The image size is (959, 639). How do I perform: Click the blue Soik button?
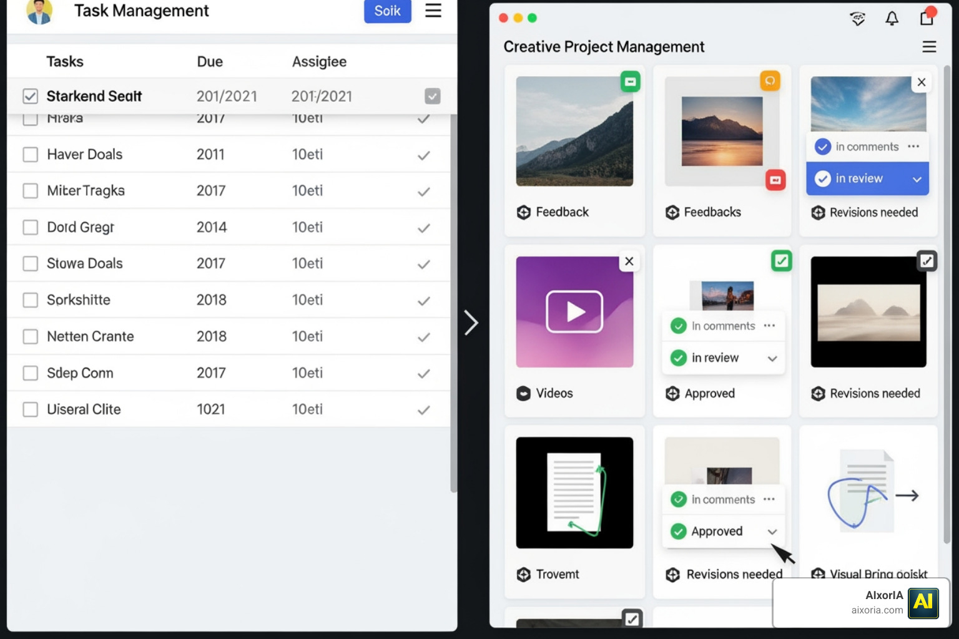[387, 11]
